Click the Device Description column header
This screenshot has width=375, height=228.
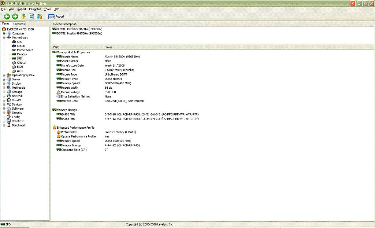[127, 24]
